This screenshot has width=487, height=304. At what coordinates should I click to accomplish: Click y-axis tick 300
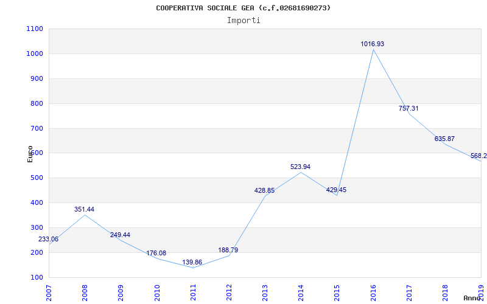tap(37, 227)
